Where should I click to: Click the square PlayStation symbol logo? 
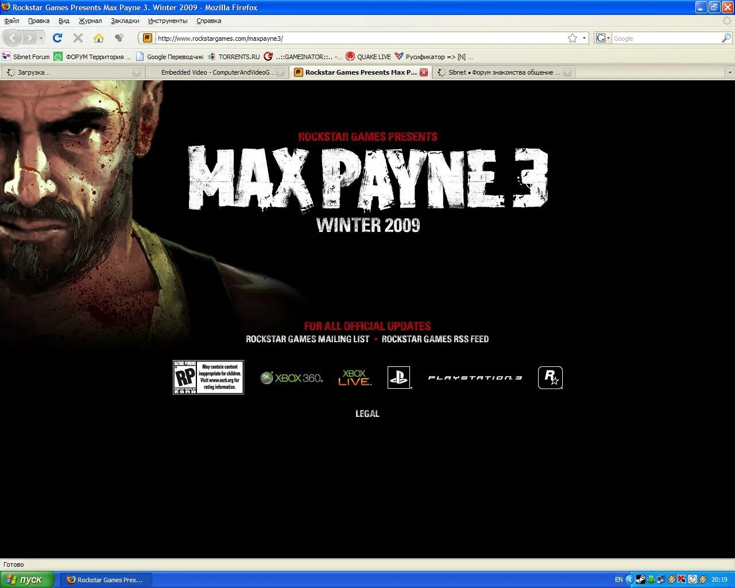[399, 377]
